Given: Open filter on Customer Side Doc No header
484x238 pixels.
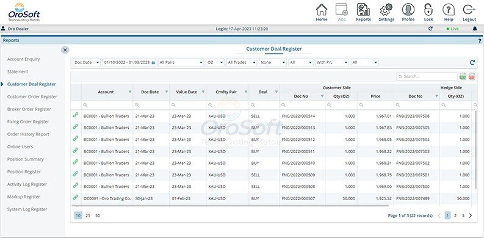Looking at the screenshot, I should pos(322,96).
